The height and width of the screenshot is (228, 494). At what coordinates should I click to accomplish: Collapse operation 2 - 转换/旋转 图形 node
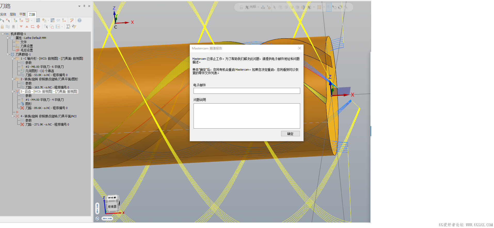coord(13,79)
